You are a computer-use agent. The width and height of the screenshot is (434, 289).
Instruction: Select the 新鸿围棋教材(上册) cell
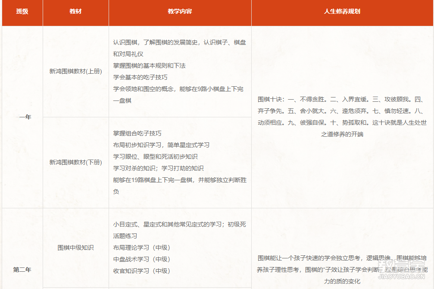coord(75,72)
